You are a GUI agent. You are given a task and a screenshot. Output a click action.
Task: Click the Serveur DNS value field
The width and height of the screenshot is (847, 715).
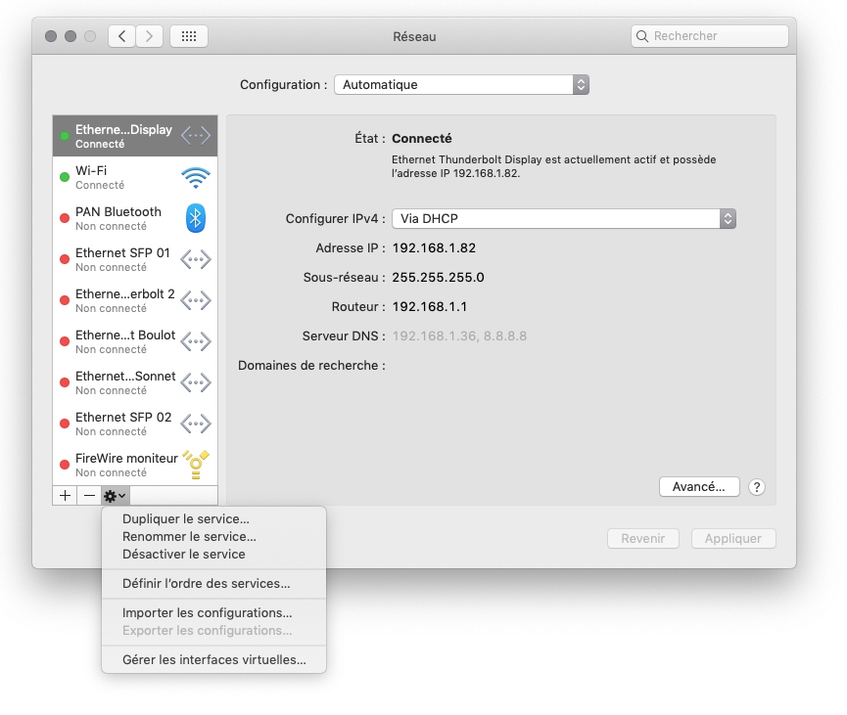pyautogui.click(x=459, y=336)
